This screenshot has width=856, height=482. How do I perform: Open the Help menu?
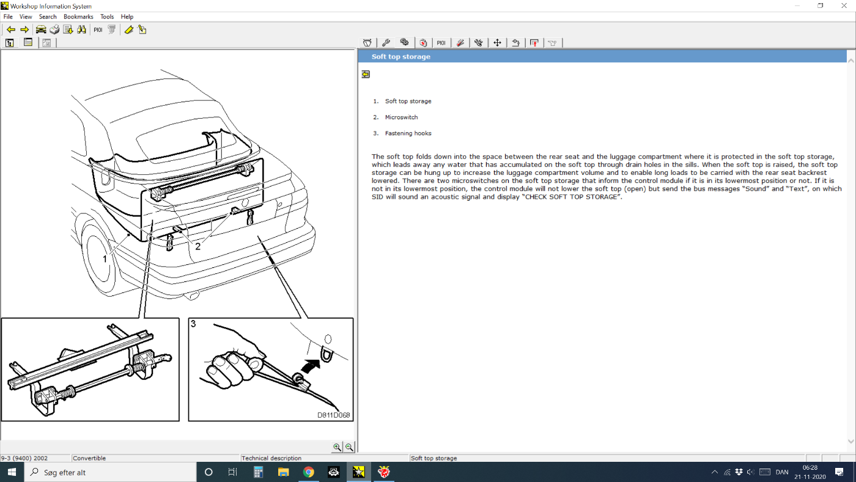point(127,17)
